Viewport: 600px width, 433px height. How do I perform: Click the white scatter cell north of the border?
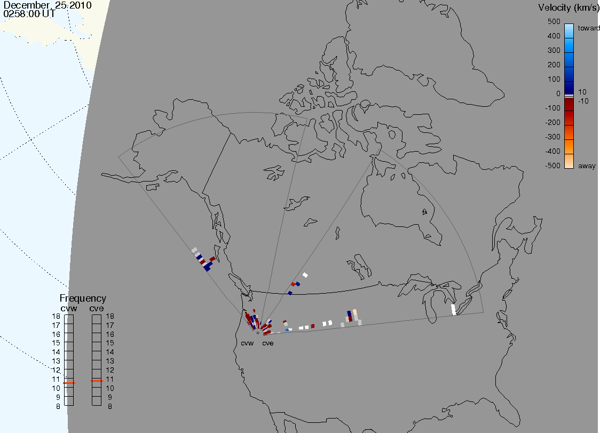[305, 275]
